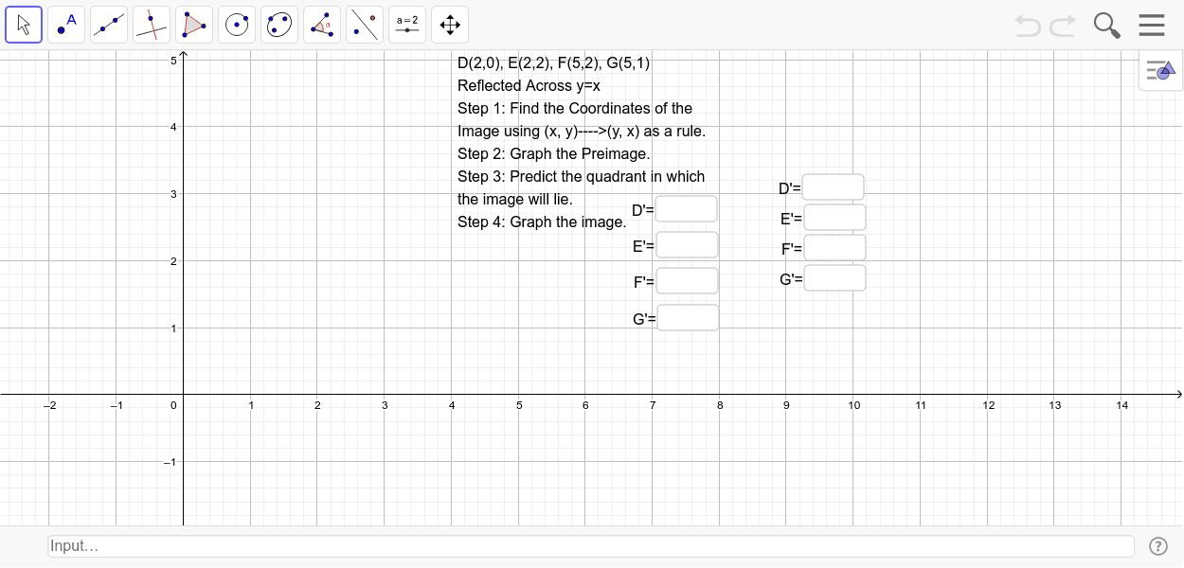This screenshot has height=568, width=1184.
Task: Click 'Step 4: Graph the image.' text
Action: 542,222
